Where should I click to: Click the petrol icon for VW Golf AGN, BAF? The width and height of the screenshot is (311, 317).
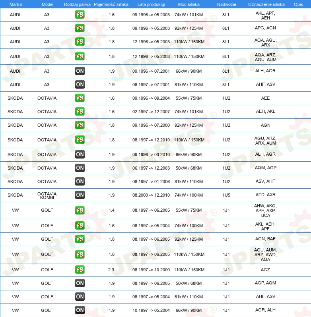(x=80, y=239)
